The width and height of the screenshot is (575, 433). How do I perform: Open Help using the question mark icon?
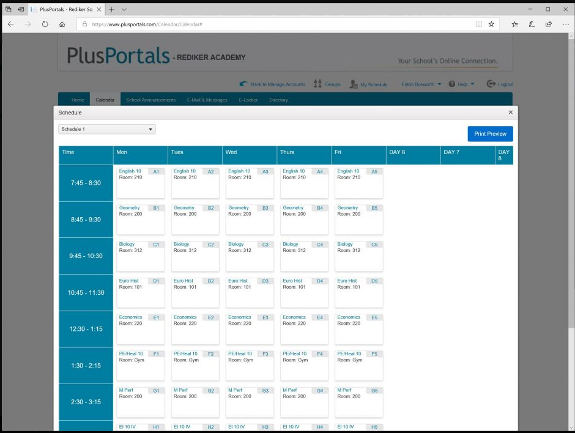451,84
